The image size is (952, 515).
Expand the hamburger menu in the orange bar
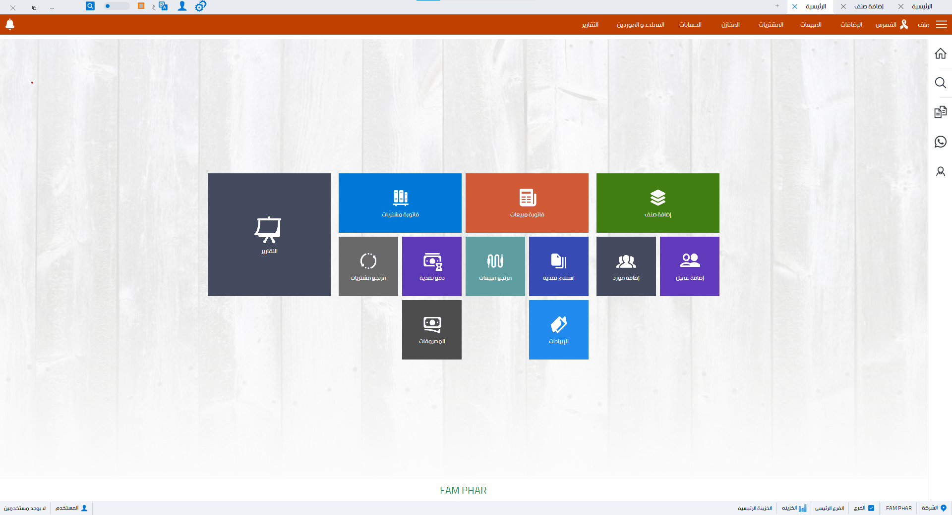[941, 25]
